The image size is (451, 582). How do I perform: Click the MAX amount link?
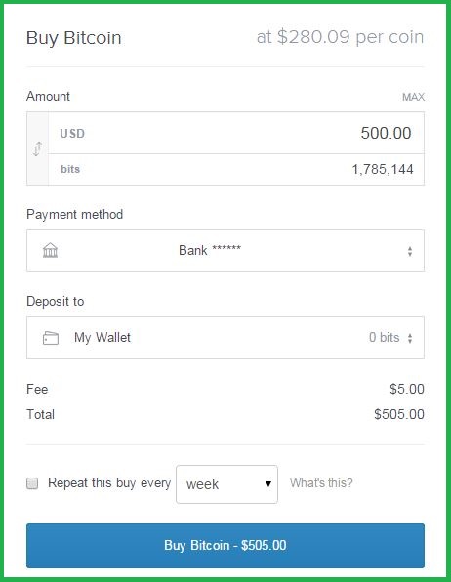[413, 97]
